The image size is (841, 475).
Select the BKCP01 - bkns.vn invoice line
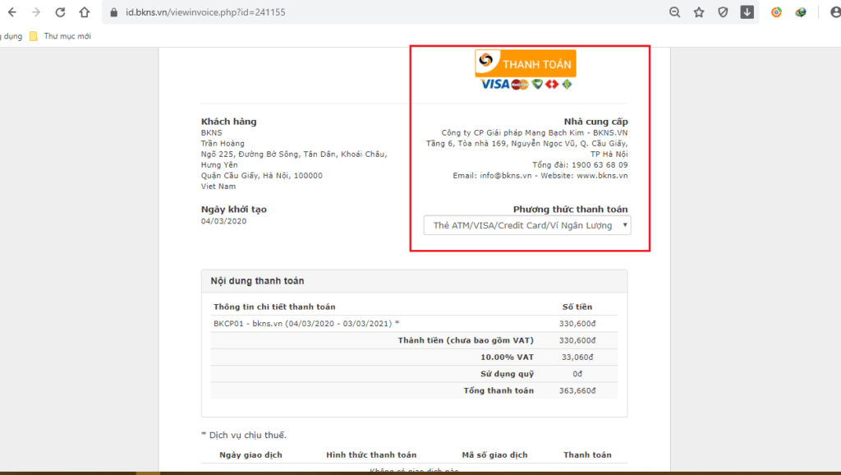[306, 324]
